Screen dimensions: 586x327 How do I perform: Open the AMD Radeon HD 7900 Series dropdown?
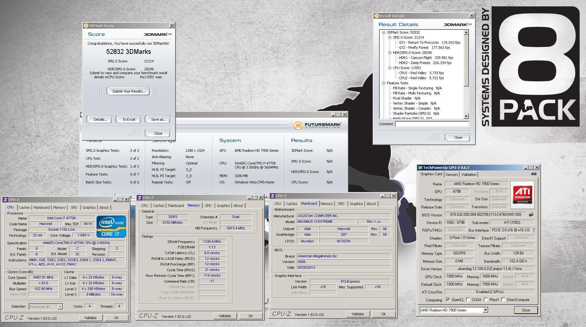pos(485,310)
